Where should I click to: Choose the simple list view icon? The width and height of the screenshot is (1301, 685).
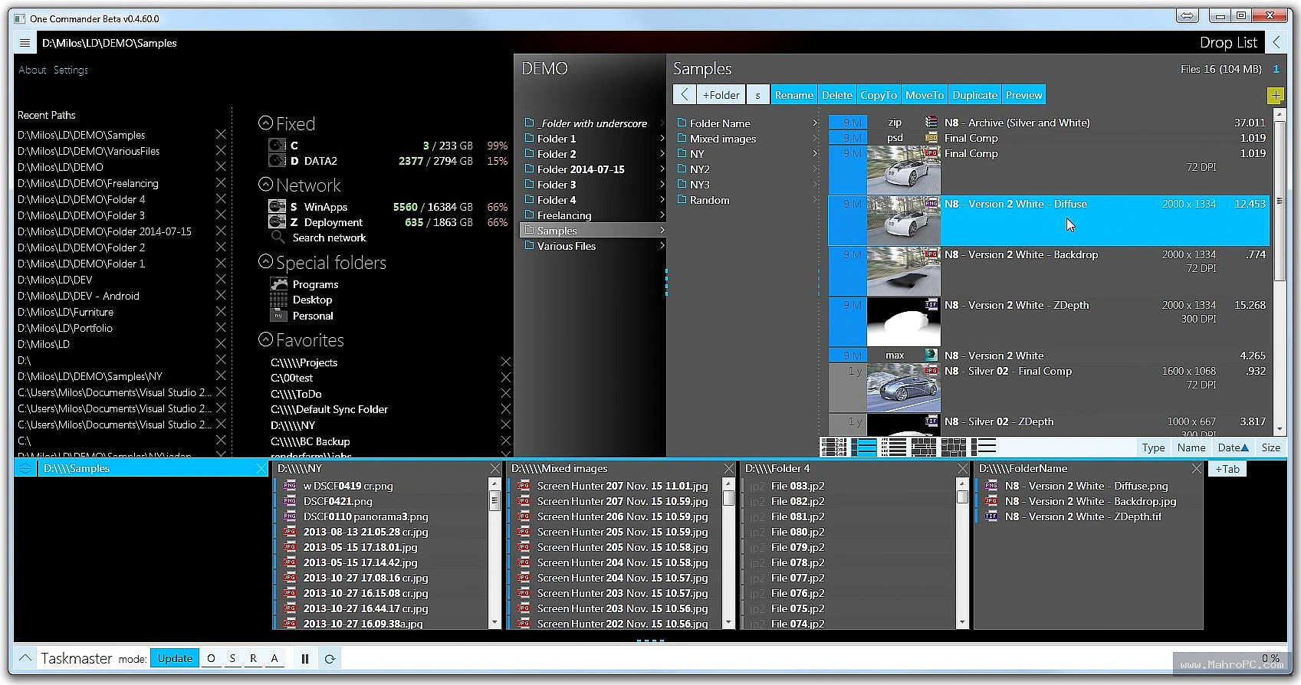[x=984, y=447]
